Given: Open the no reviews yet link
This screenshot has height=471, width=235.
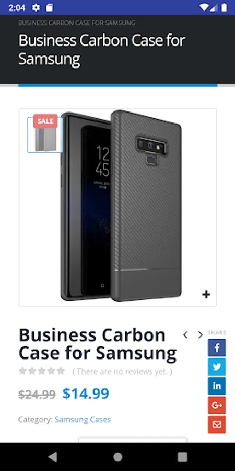Looking at the screenshot, I should 122,372.
